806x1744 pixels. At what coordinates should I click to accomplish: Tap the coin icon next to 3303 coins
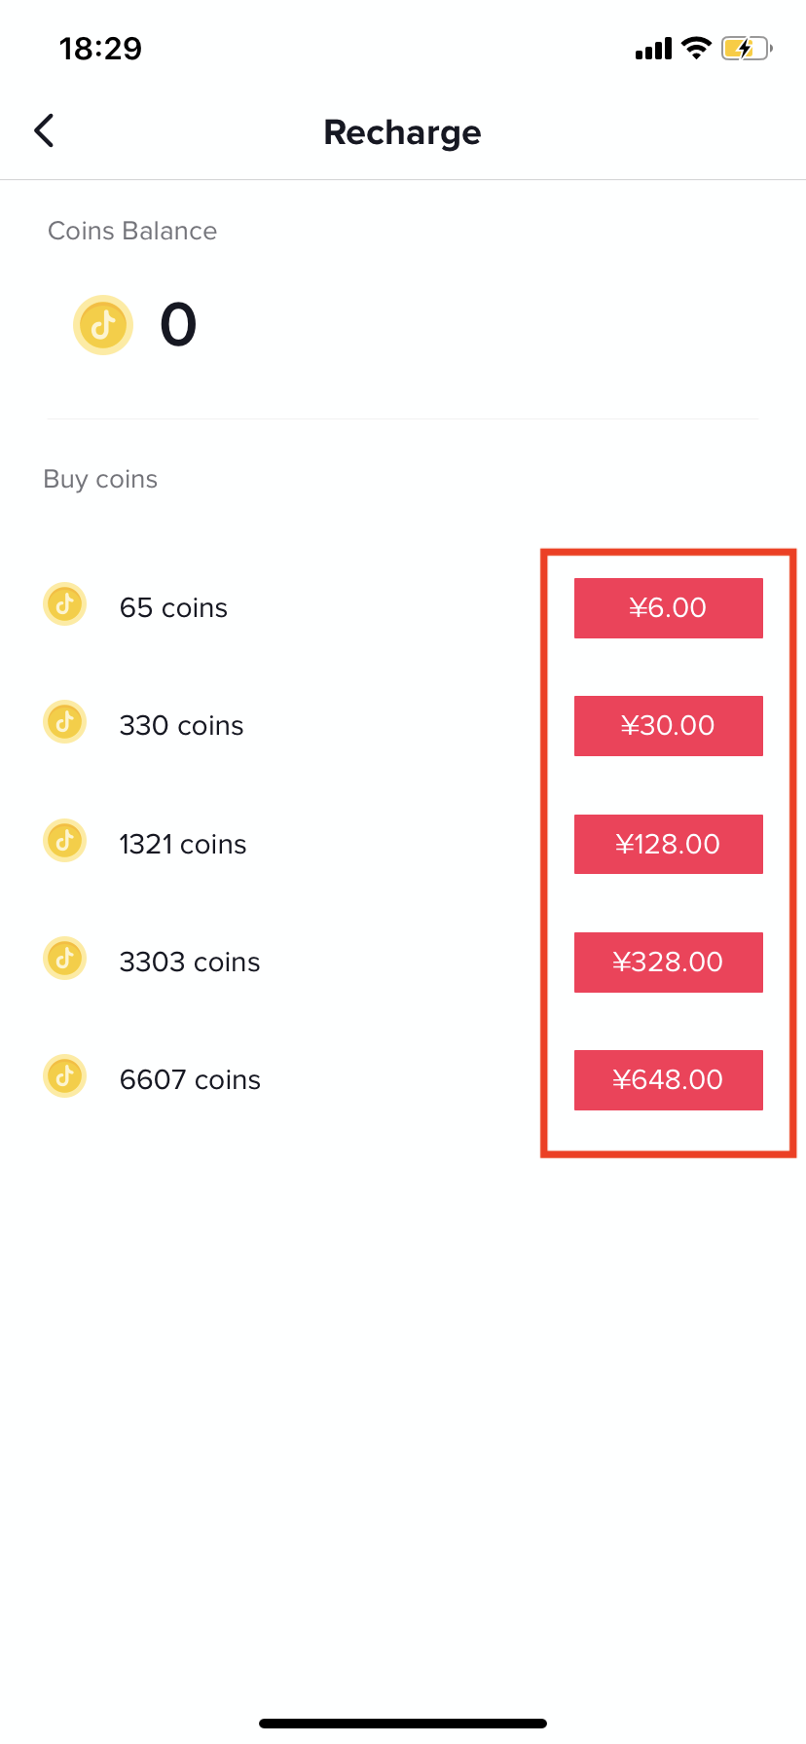pos(65,960)
